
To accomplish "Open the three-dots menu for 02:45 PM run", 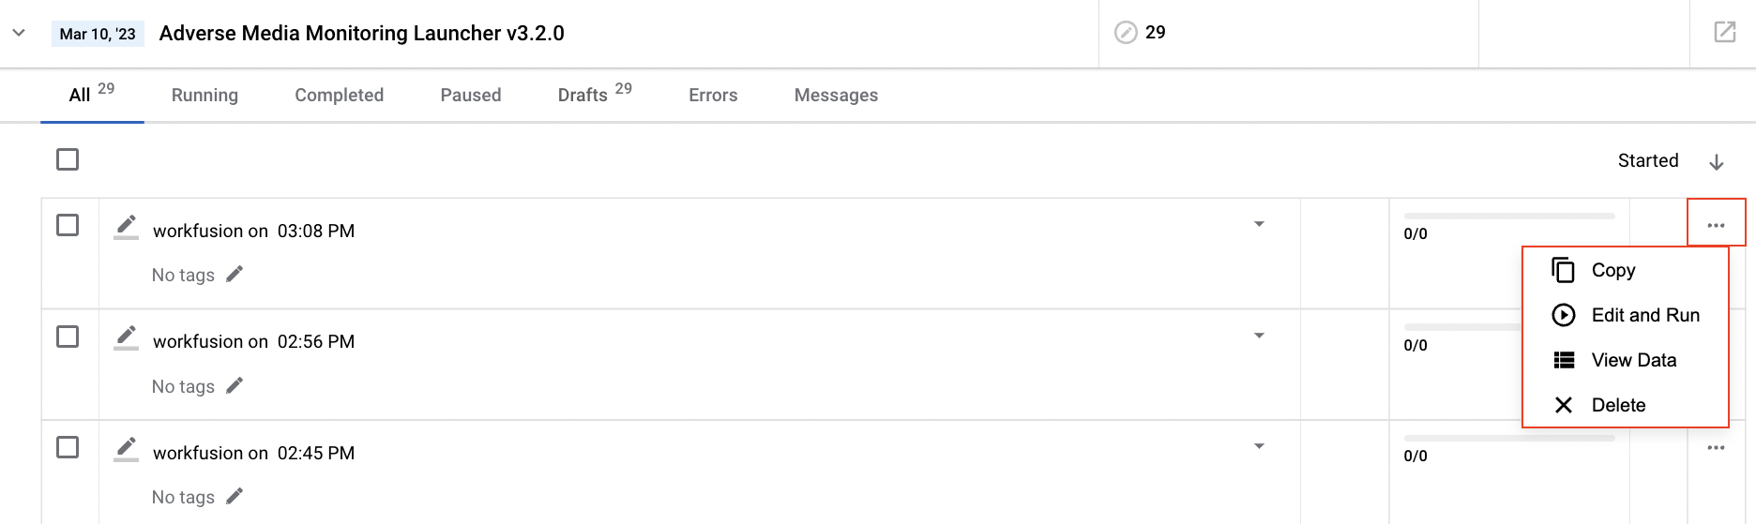I will pyautogui.click(x=1716, y=448).
